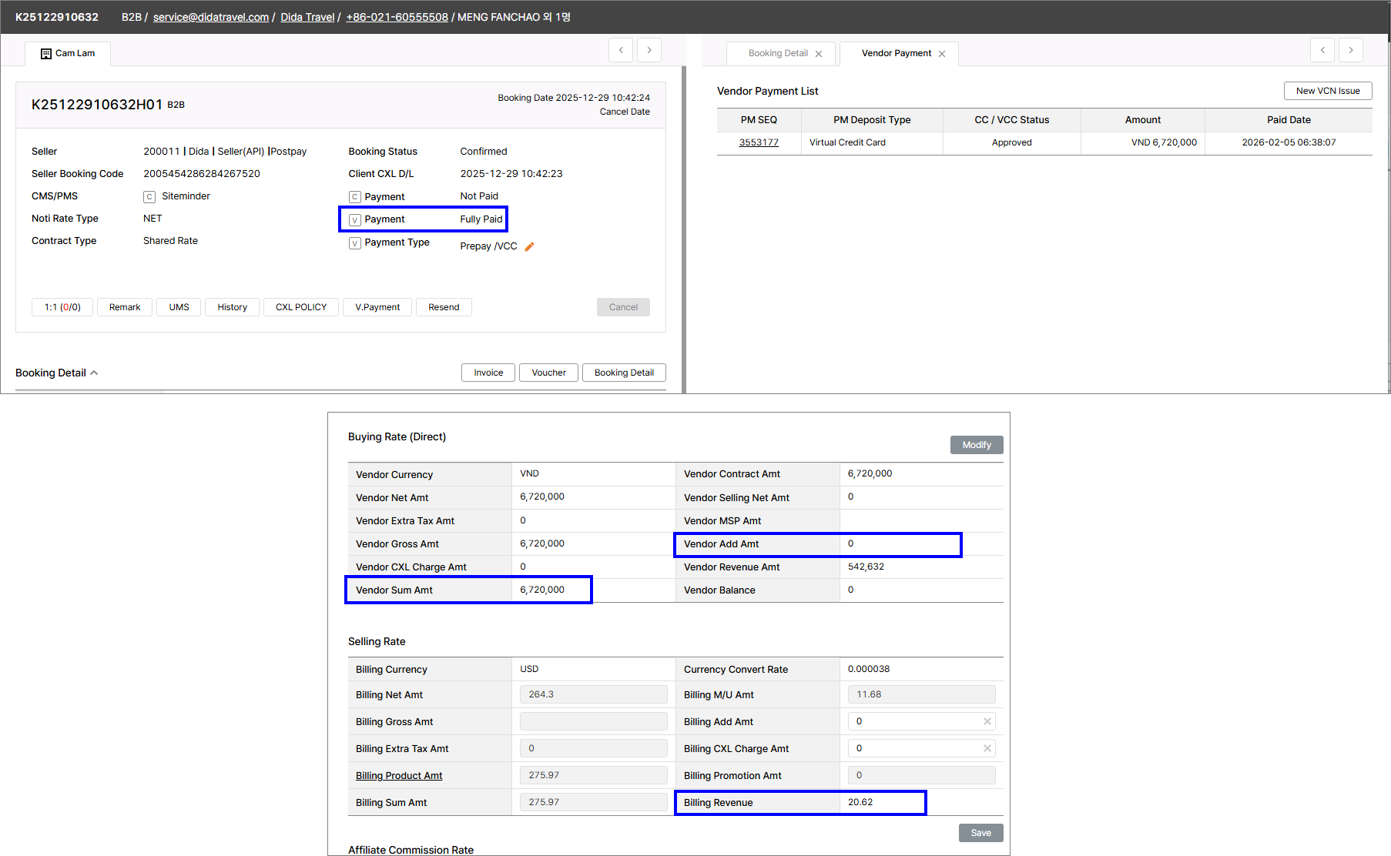Click the New VCN Issue button
The image size is (1391, 856).
1327,91
